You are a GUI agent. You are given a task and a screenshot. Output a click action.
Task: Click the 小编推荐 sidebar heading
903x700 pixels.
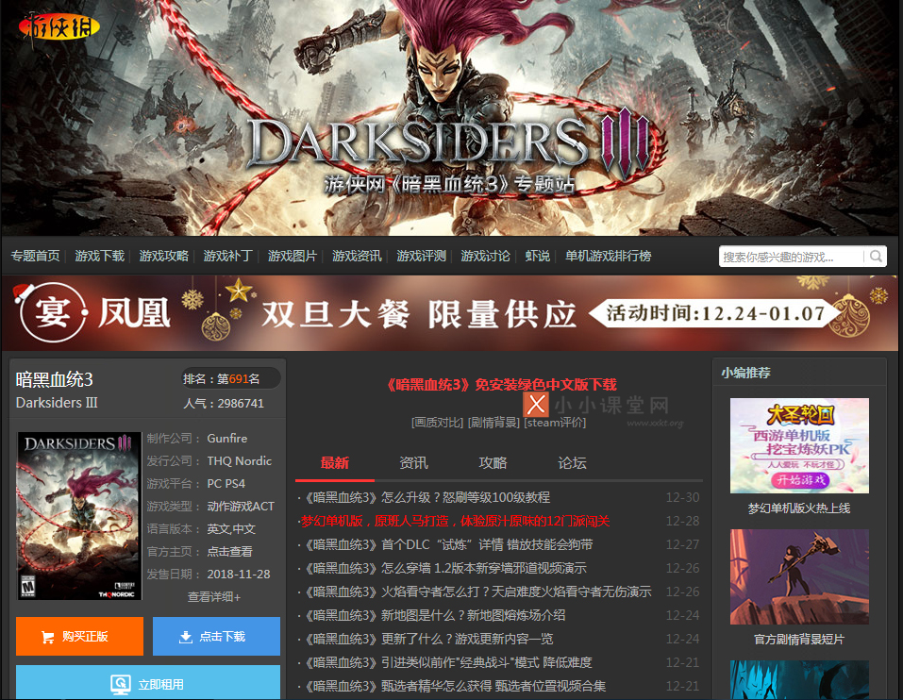[x=745, y=373]
